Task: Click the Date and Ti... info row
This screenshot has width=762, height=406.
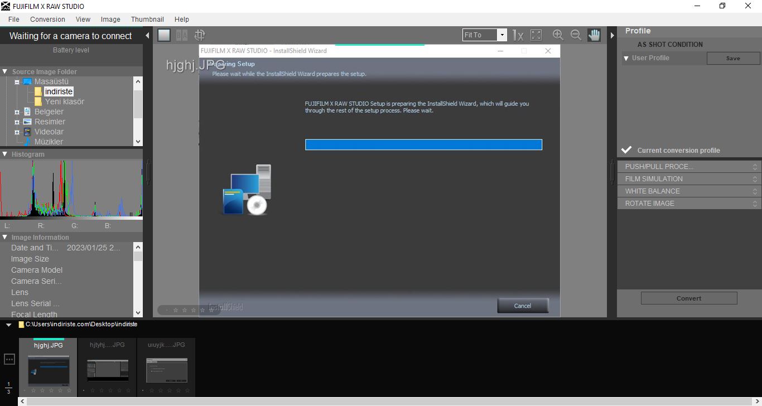Action: [x=67, y=248]
